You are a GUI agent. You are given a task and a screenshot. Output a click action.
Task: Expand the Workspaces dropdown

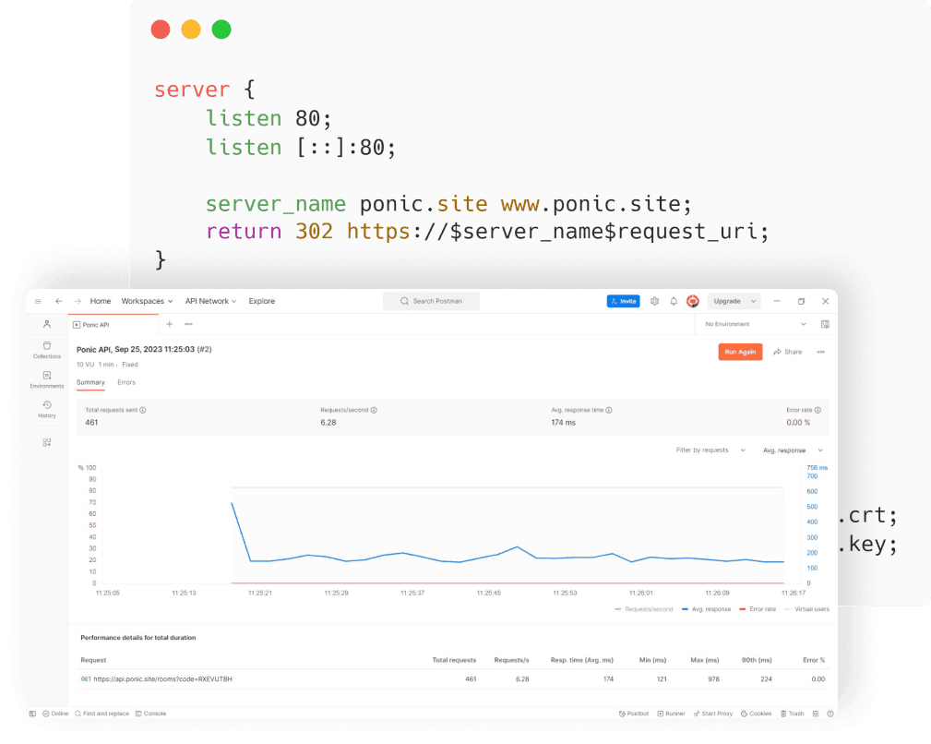(148, 301)
